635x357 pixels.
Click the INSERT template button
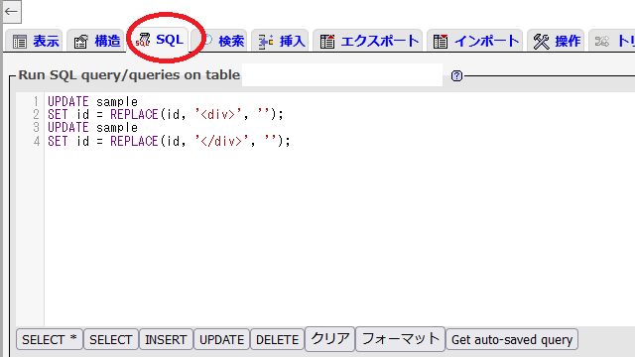click(x=166, y=339)
